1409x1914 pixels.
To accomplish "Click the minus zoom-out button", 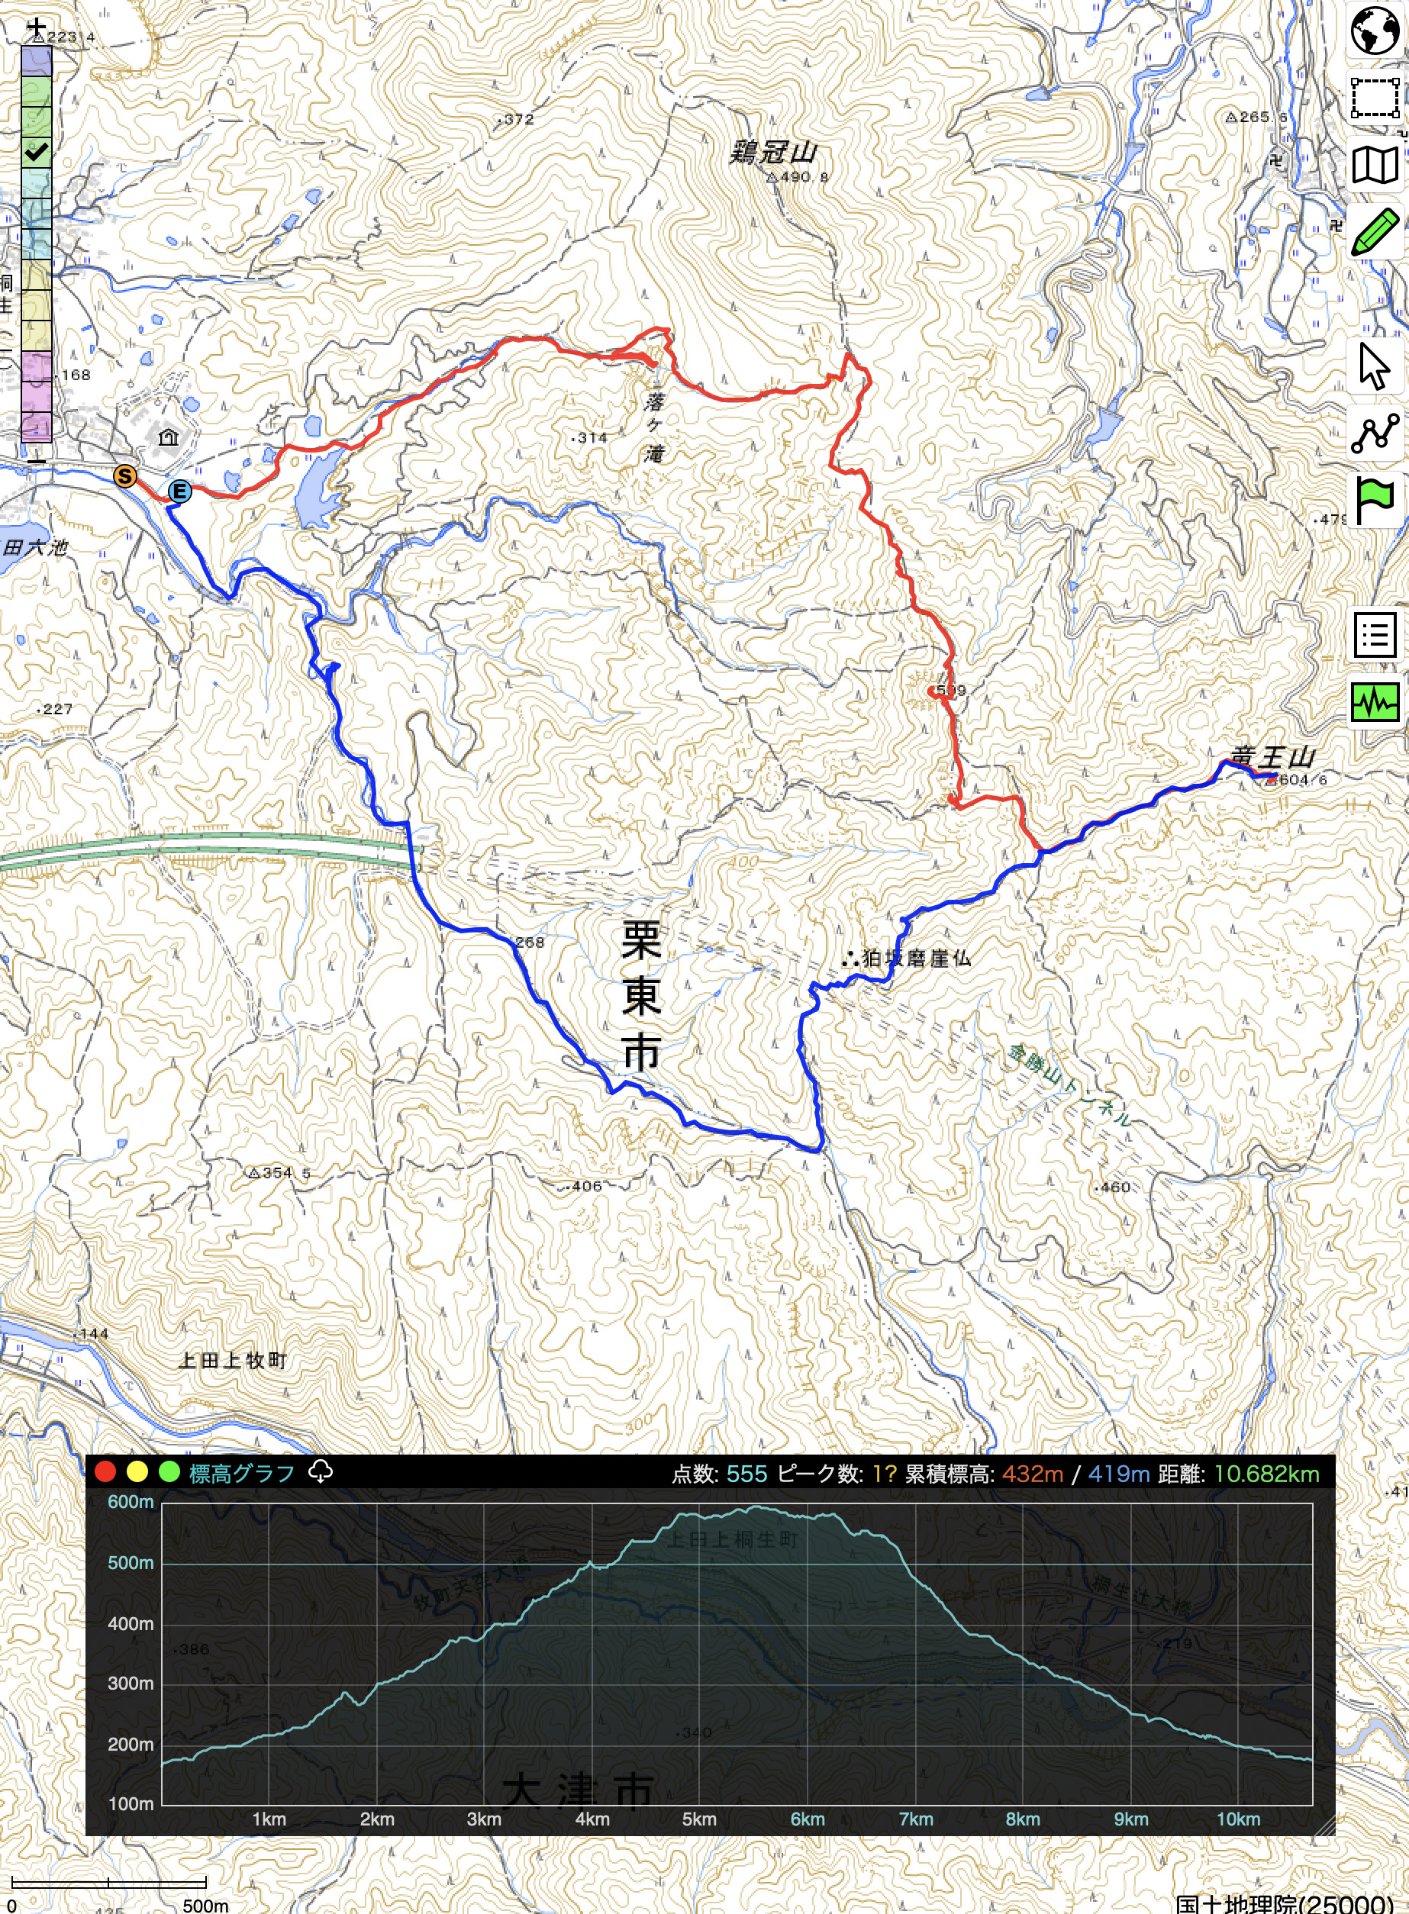I will click(36, 461).
